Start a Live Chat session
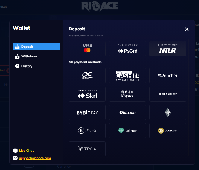The height and width of the screenshot is (170, 199). click(x=26, y=150)
